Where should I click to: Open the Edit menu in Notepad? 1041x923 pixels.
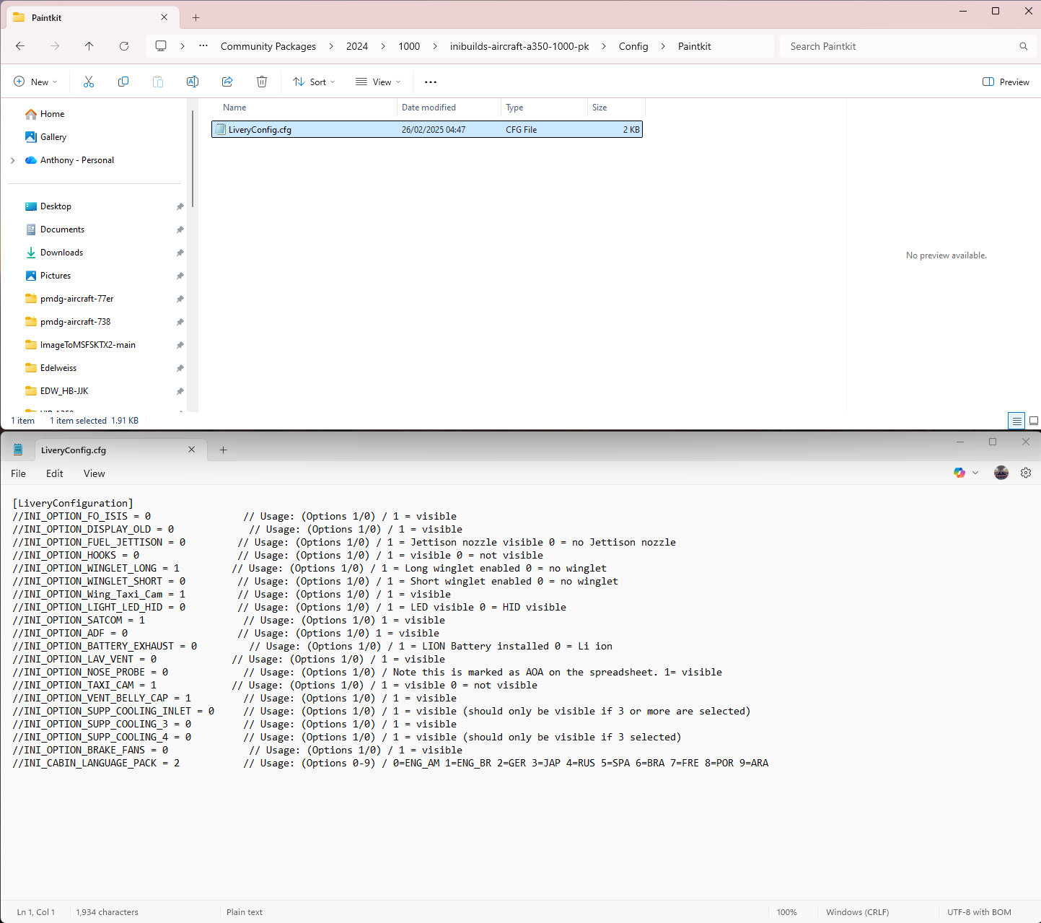[55, 473]
